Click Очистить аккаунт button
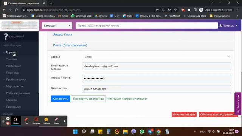The height and width of the screenshot is (136, 242). [184, 114]
